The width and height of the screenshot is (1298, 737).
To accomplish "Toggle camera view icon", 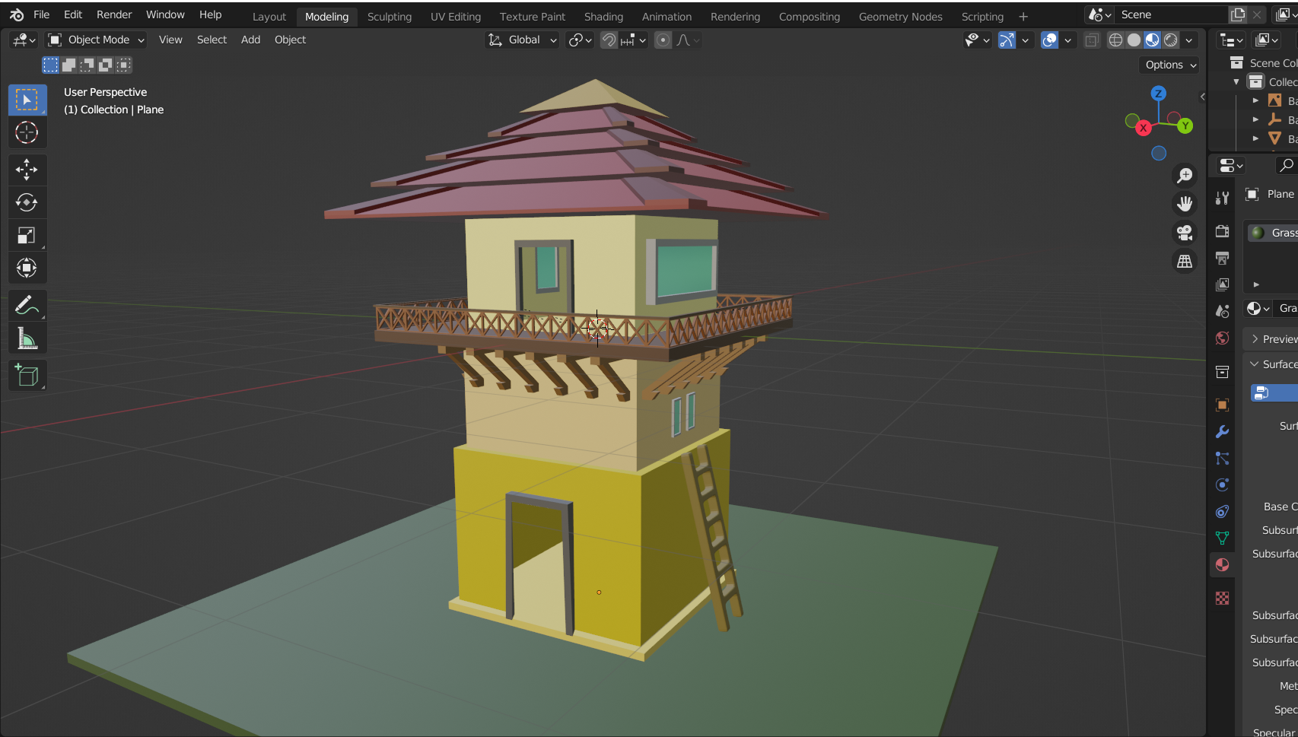I will tap(1185, 233).
